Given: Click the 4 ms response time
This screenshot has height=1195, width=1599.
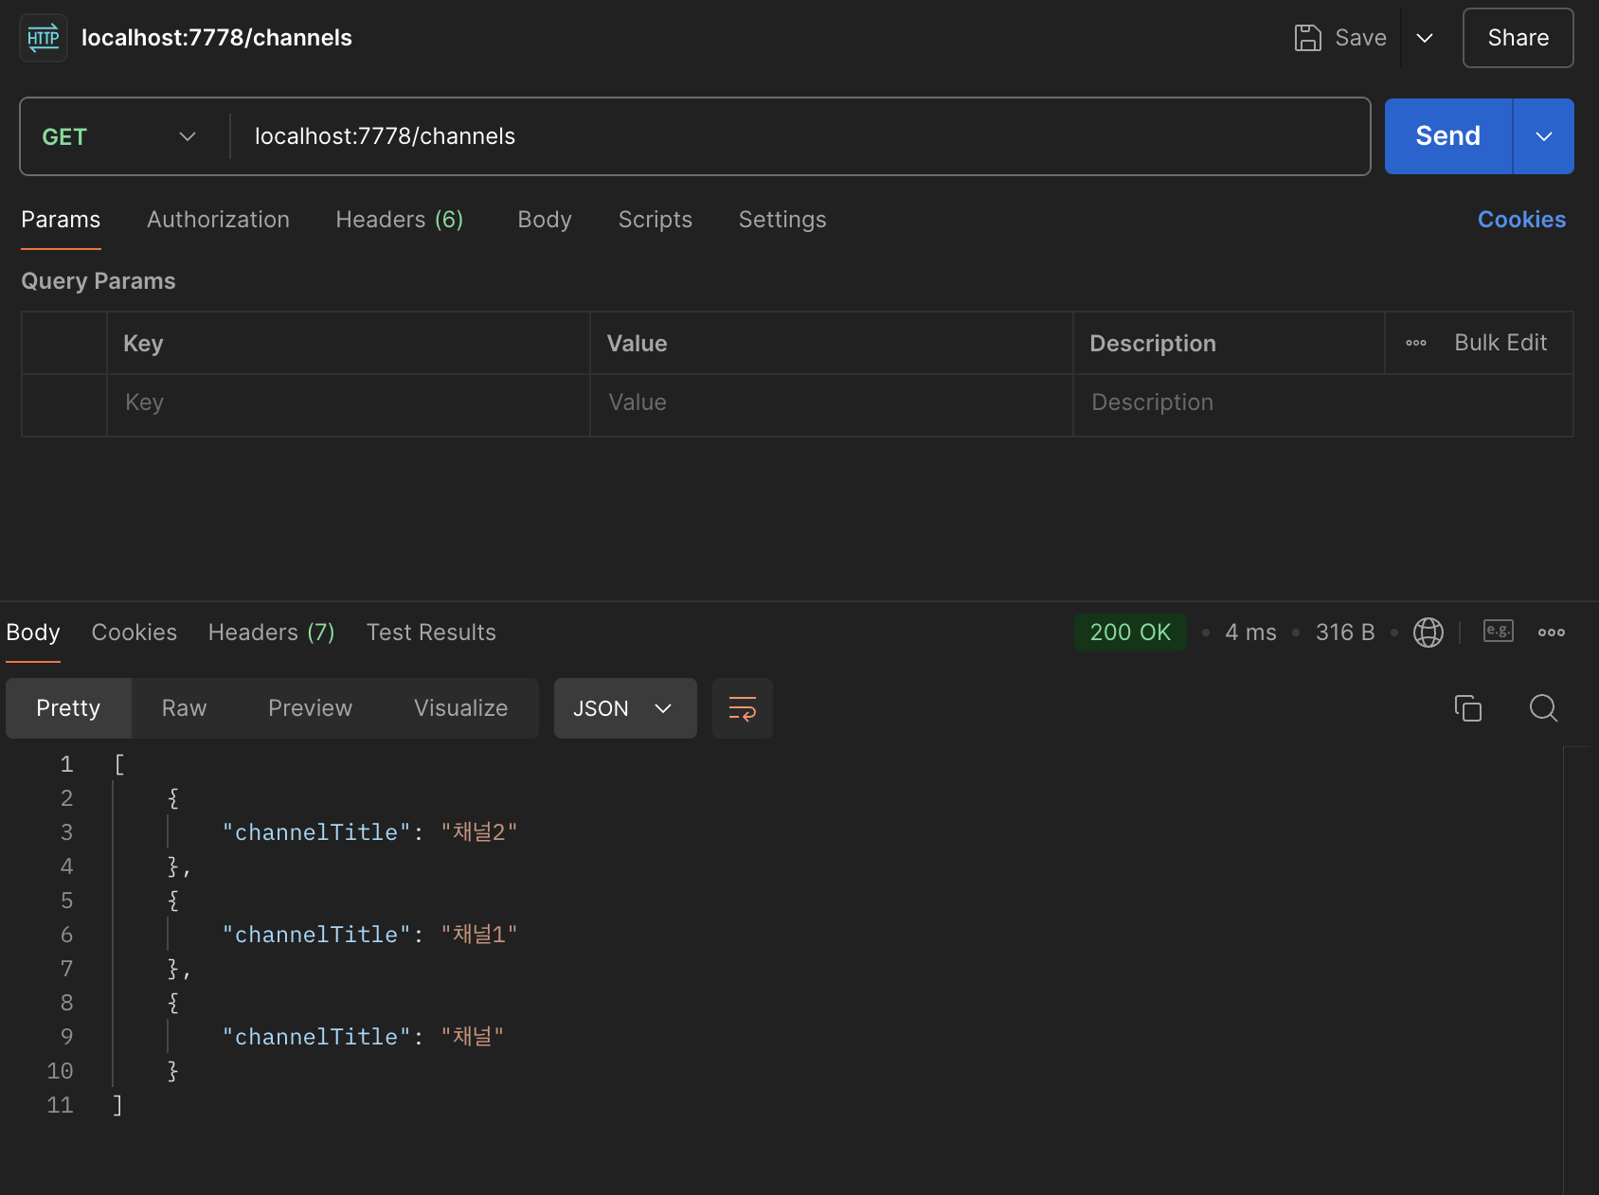Looking at the screenshot, I should (1250, 633).
